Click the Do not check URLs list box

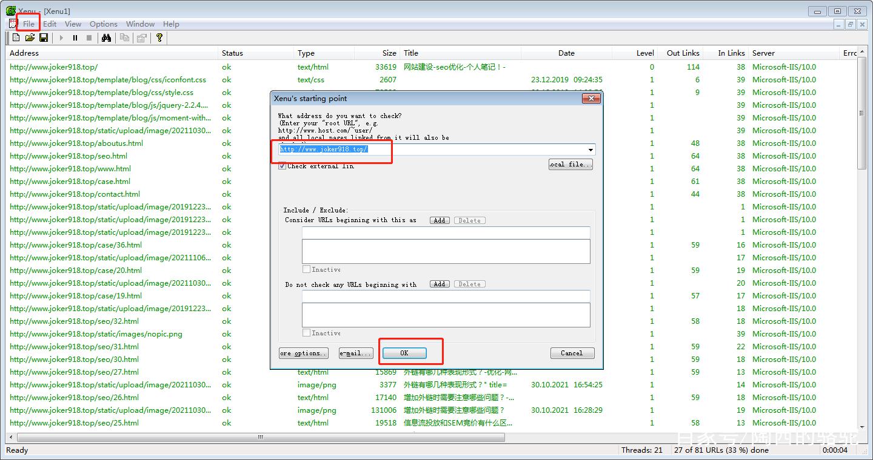point(446,315)
